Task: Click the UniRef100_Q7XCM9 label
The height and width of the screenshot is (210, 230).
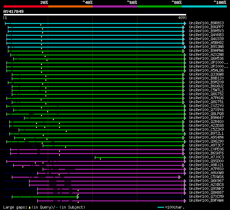Action: tap(206, 197)
